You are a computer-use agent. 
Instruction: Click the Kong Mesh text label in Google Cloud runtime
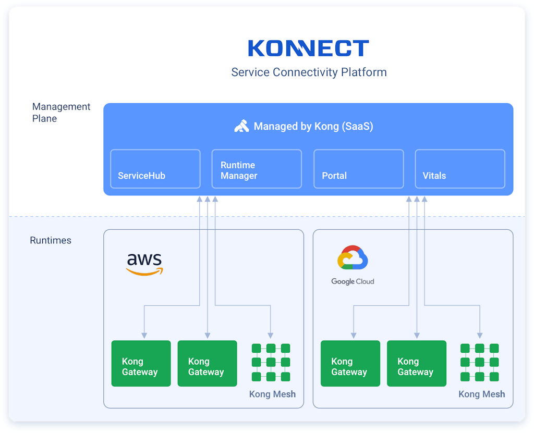tap(481, 394)
